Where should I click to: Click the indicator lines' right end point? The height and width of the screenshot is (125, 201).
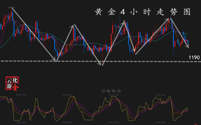pyautogui.click(x=188, y=111)
